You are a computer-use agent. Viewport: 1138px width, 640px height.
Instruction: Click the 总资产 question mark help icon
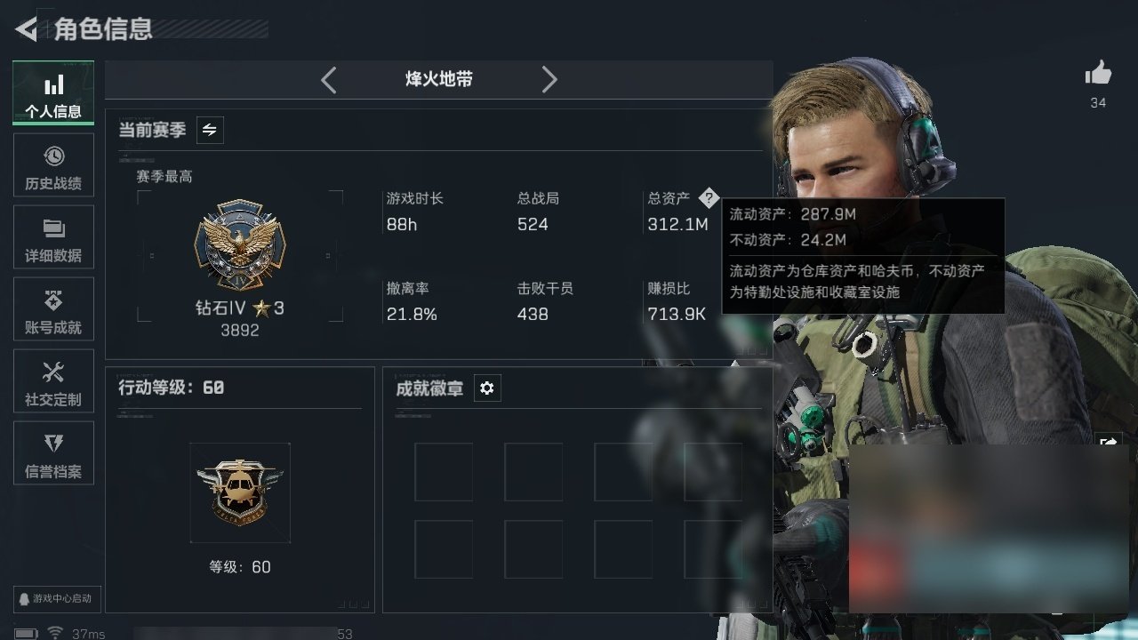[708, 197]
